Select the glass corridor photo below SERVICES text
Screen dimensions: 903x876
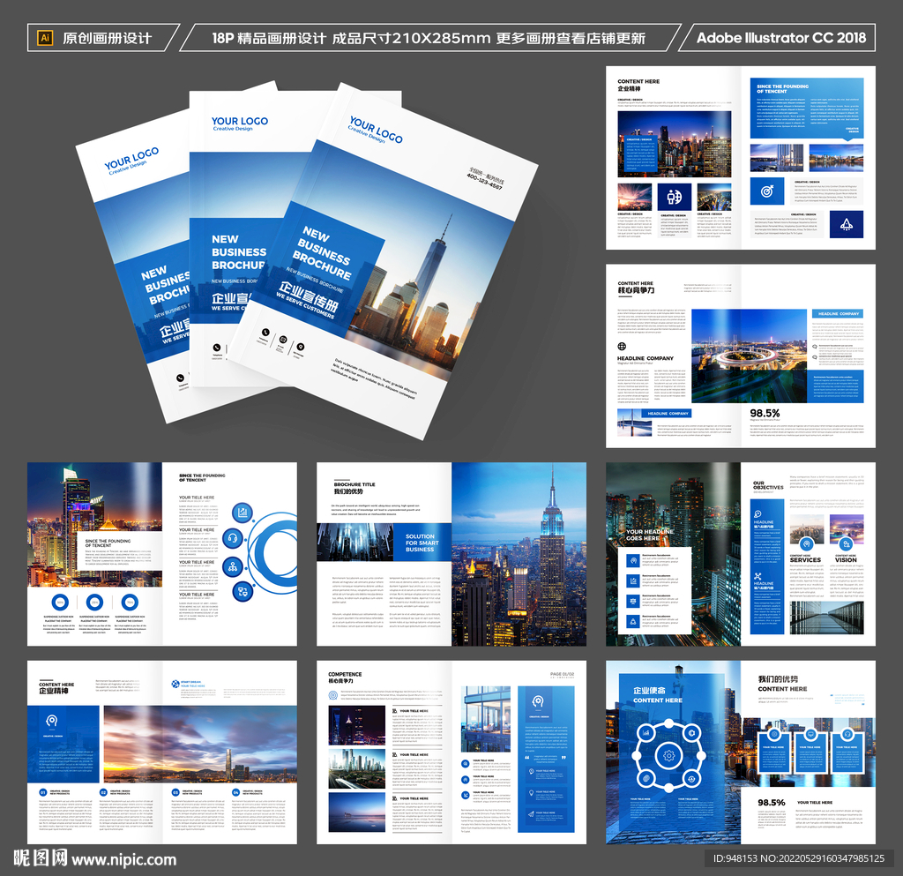[x=827, y=617]
